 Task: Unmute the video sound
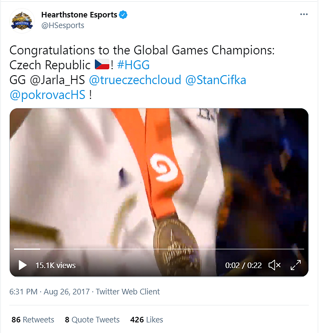pos(275,265)
